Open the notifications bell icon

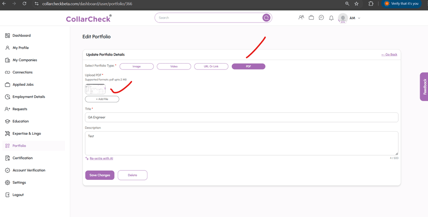coord(331,18)
